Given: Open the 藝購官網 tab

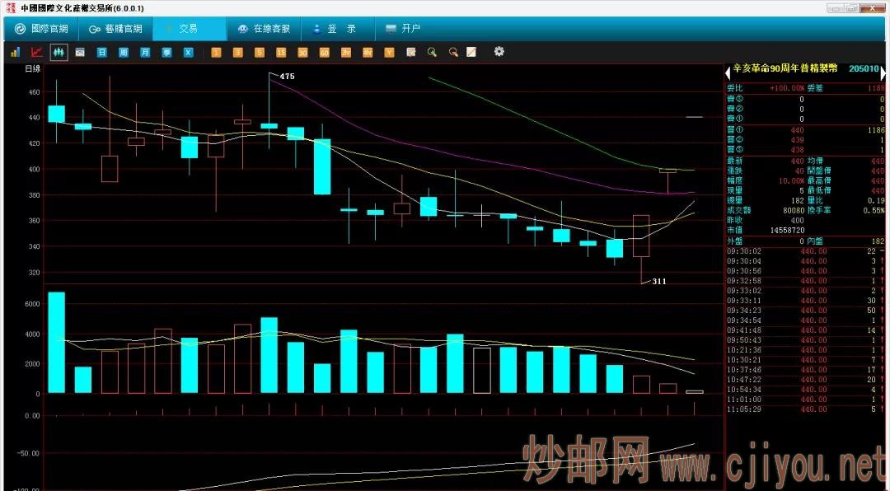Looking at the screenshot, I should [x=115, y=29].
